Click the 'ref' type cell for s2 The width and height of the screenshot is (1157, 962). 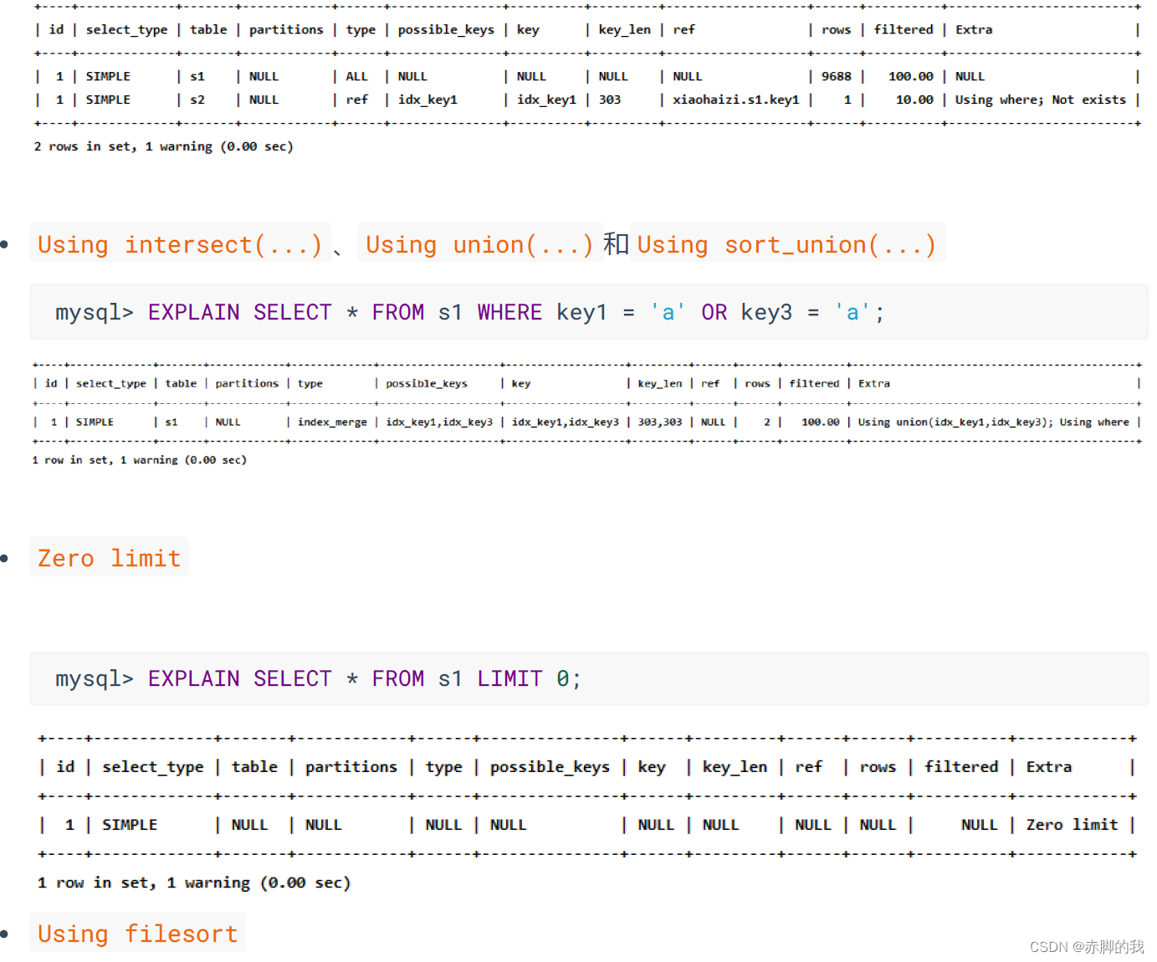tap(357, 100)
